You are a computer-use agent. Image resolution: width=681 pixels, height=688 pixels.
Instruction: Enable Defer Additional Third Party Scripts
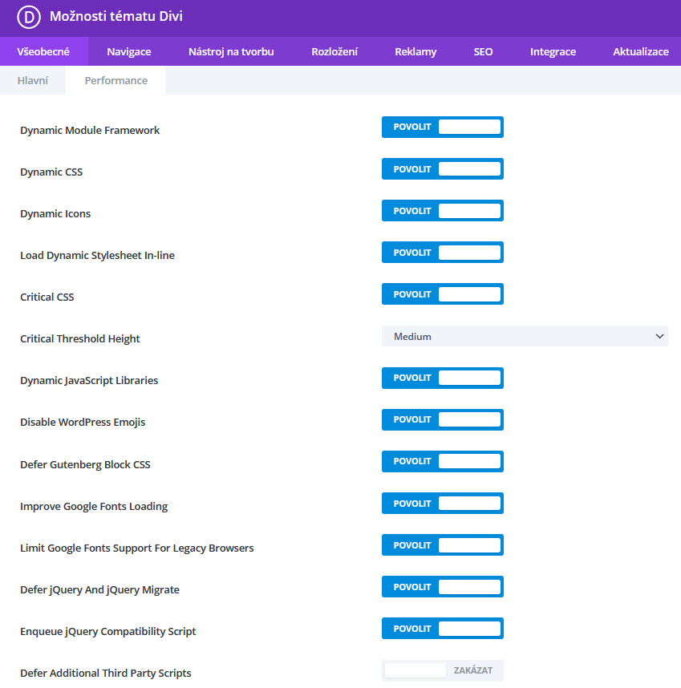pos(442,671)
